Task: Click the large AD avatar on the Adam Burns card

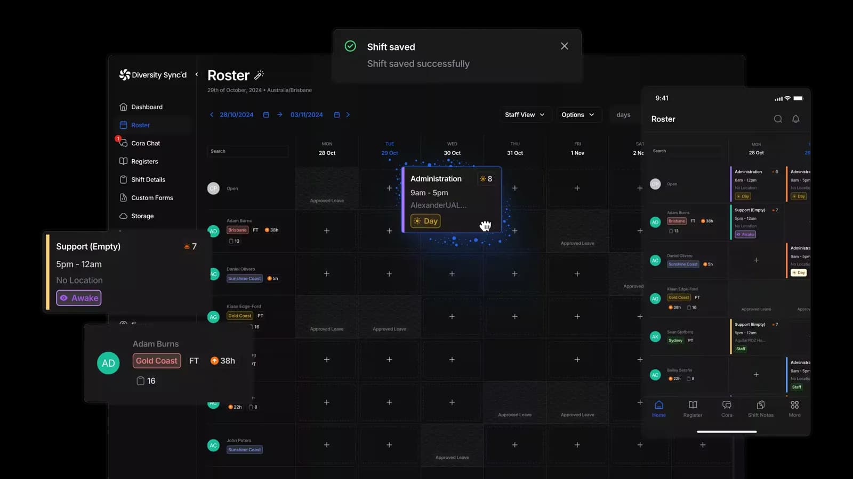Action: (x=108, y=363)
